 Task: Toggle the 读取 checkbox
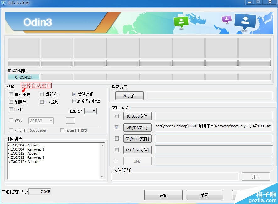pyautogui.click(x=11, y=120)
